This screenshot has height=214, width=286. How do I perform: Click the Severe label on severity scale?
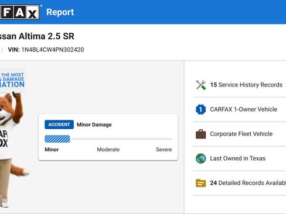(x=164, y=150)
